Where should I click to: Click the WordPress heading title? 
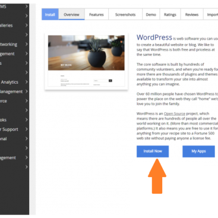pos(154,37)
